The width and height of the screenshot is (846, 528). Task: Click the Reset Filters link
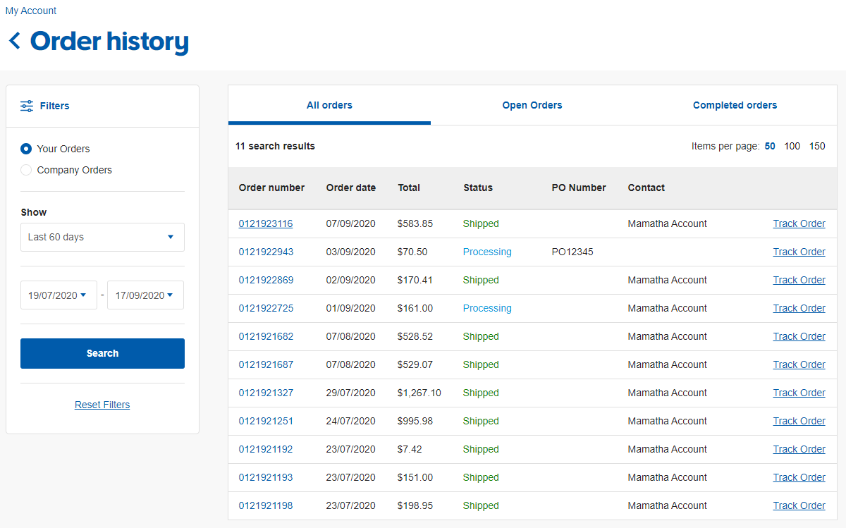coord(102,405)
